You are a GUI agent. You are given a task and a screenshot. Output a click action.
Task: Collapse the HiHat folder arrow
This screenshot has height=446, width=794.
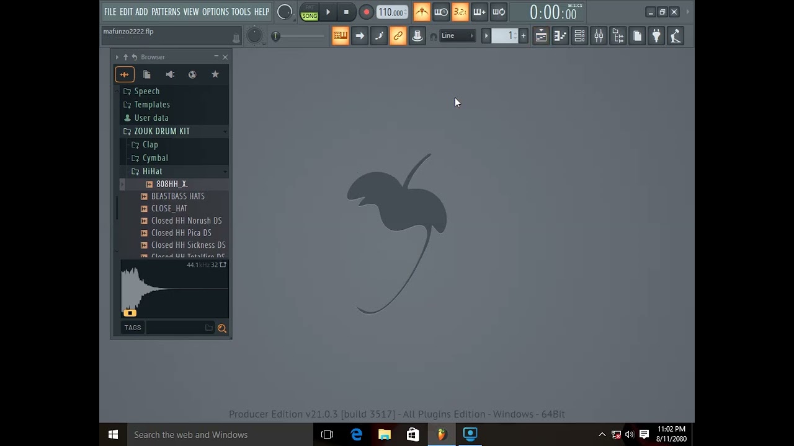click(x=225, y=172)
